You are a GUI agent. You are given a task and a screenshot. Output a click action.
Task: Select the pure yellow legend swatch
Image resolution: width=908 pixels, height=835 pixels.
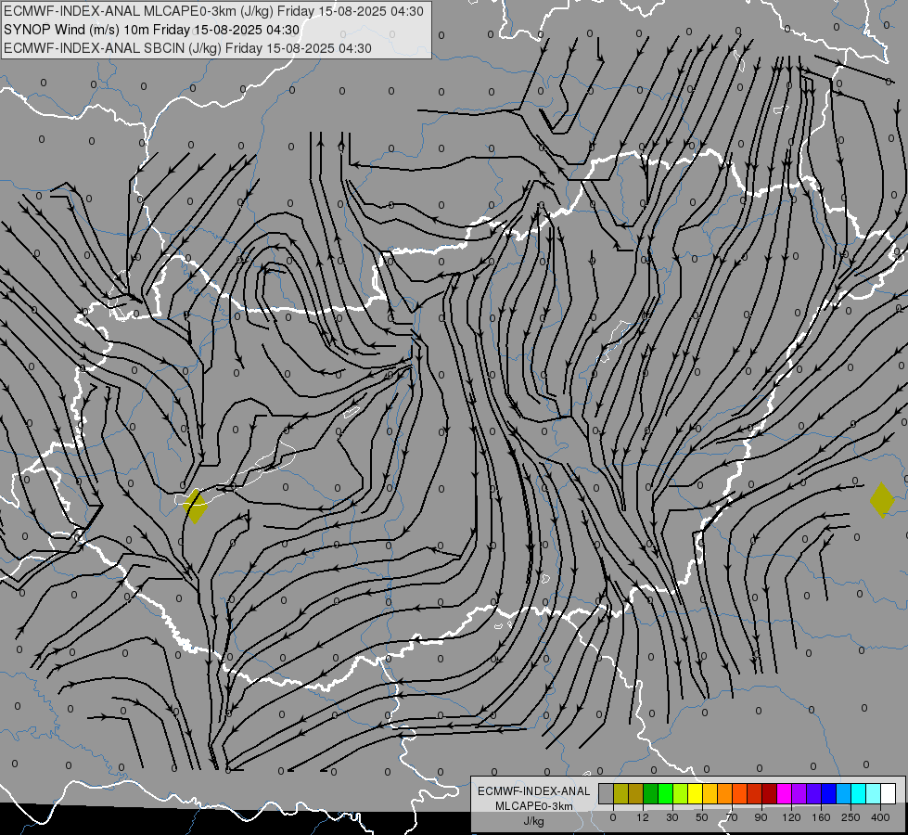696,794
